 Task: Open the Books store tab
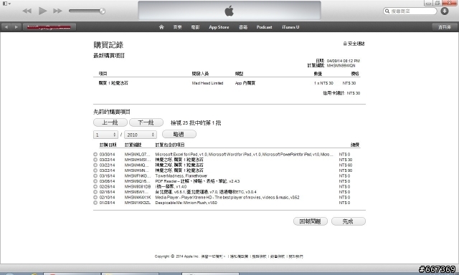click(x=243, y=27)
